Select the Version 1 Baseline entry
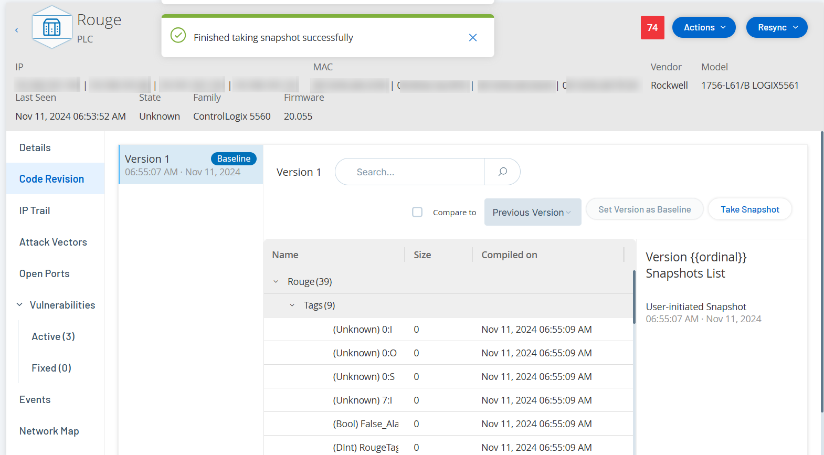Viewport: 824px width, 455px height. click(x=191, y=165)
